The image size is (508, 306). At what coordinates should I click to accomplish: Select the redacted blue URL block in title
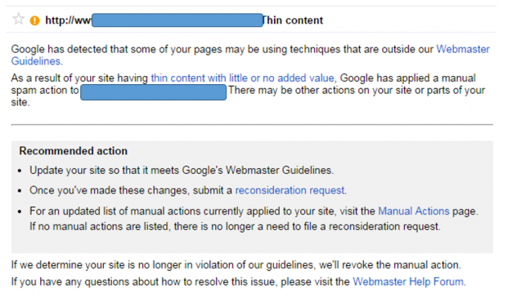point(178,20)
